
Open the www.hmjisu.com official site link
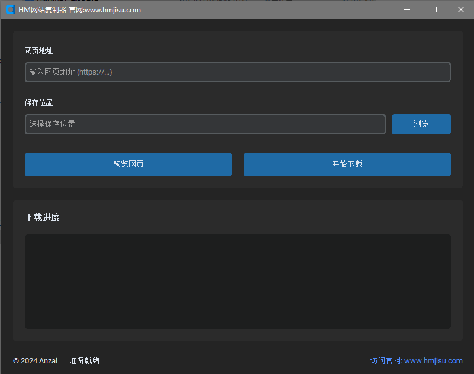coord(416,361)
